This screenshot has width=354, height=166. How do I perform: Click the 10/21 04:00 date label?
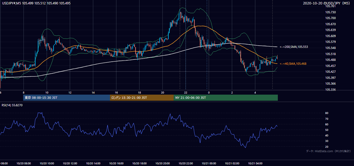(255, 163)
